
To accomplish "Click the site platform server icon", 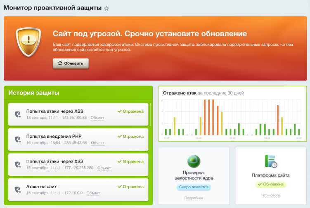I will click(x=270, y=161).
